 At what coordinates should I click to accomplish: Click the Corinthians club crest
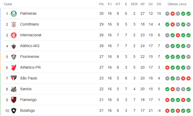tap(14, 24)
